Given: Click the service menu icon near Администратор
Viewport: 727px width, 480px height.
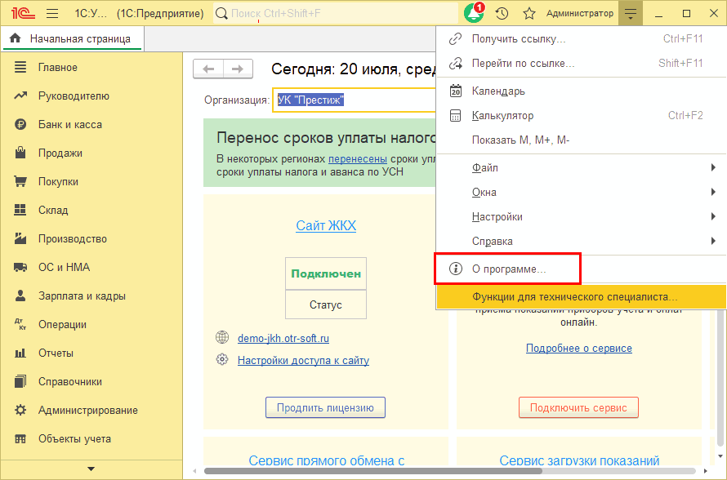Looking at the screenshot, I should click(631, 14).
